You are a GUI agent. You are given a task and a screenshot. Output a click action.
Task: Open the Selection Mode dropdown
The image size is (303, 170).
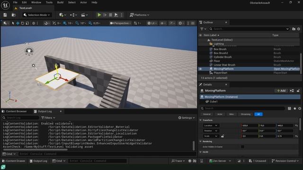37,15
